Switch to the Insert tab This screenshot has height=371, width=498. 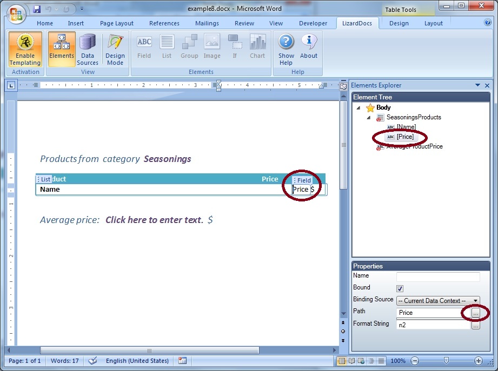point(76,23)
